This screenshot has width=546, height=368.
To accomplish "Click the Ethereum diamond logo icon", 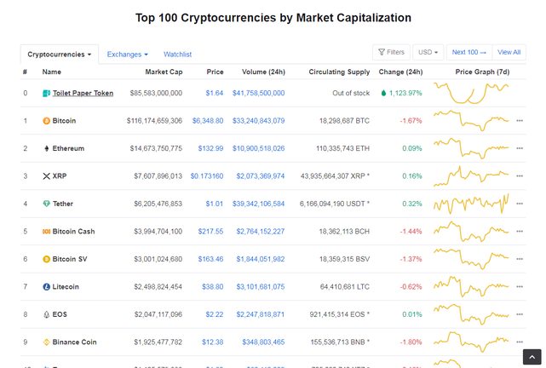I will tap(46, 149).
